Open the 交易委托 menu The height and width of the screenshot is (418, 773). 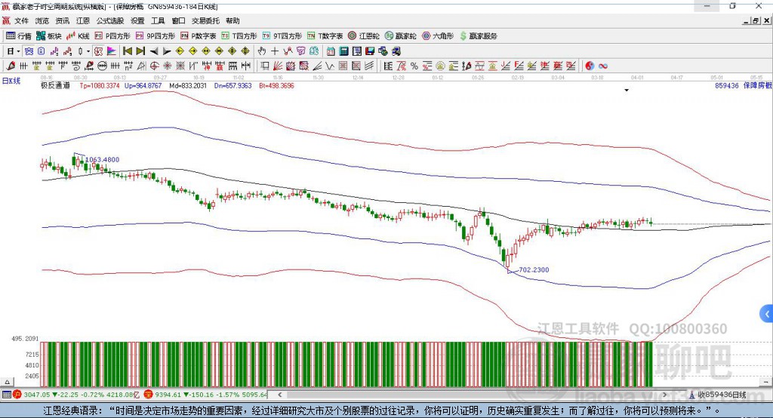(205, 20)
